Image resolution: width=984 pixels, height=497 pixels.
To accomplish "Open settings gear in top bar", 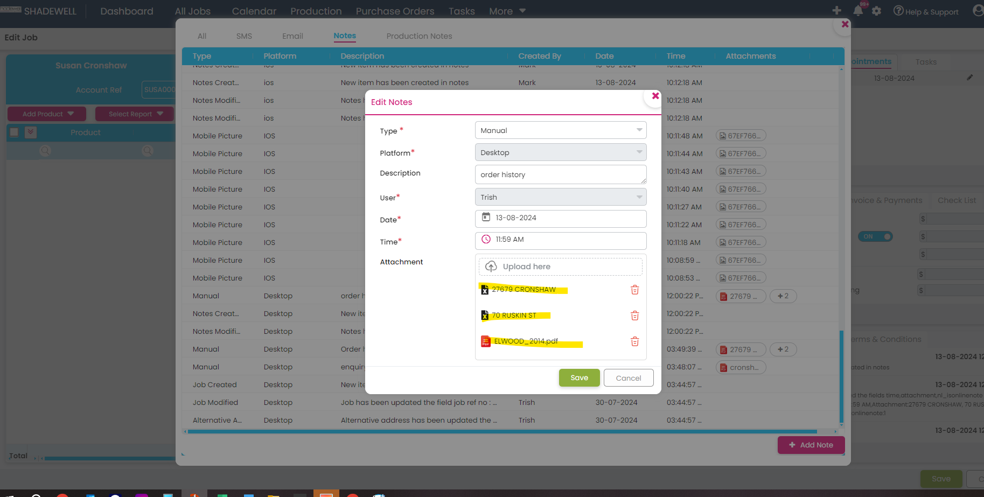I will point(876,11).
